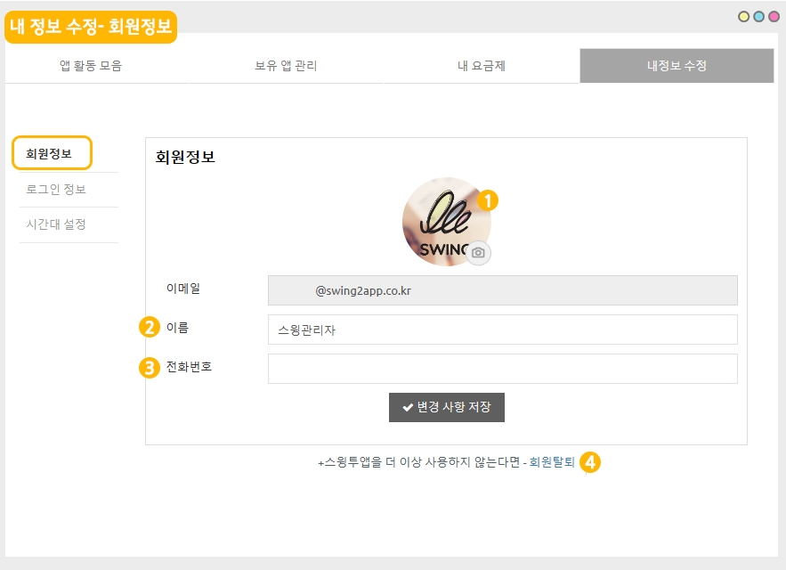Click the orange number 1 badge
The image size is (786, 570).
point(488,200)
